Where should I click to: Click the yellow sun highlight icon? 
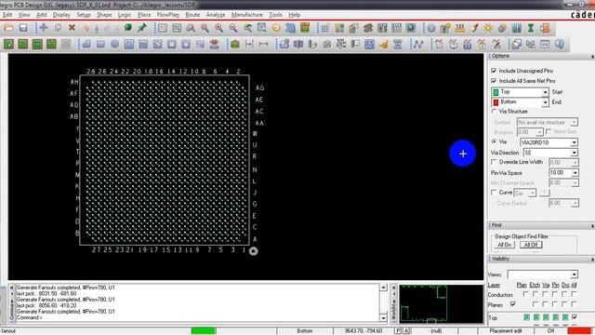(x=488, y=28)
